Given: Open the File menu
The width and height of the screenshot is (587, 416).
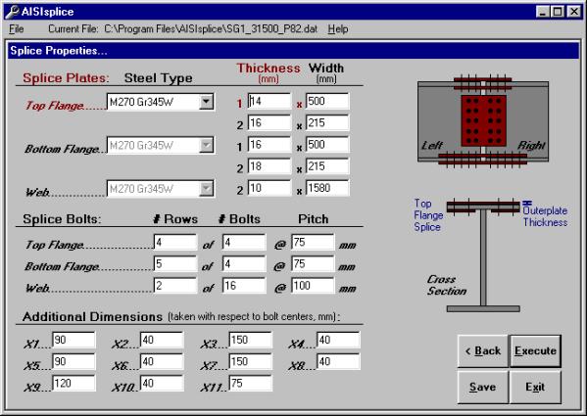Looking at the screenshot, I should tap(16, 28).
